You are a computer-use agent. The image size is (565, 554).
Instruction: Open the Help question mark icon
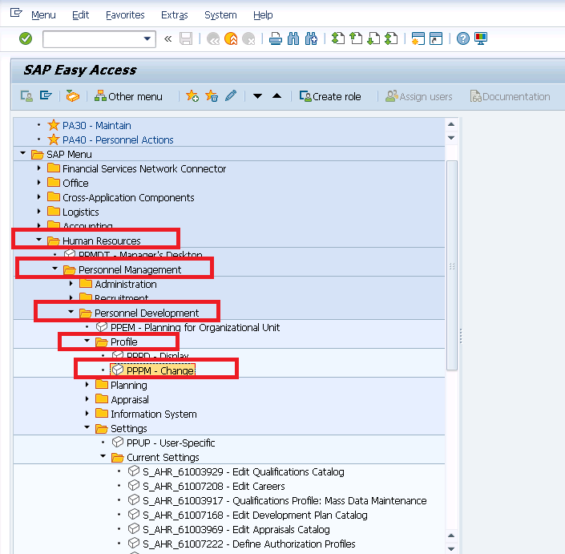463,38
